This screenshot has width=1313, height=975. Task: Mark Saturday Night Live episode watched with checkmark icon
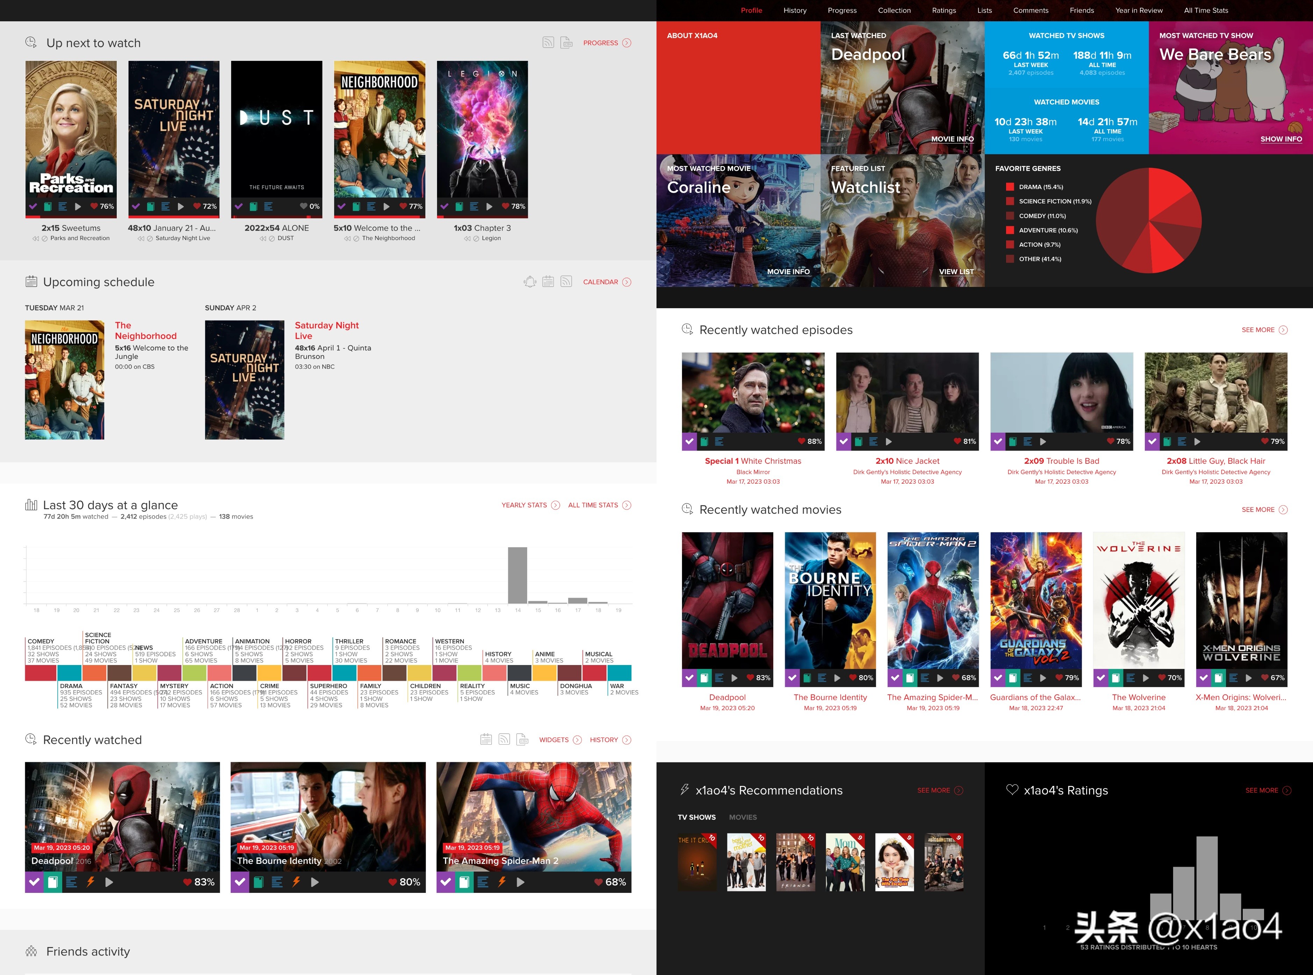tap(136, 207)
